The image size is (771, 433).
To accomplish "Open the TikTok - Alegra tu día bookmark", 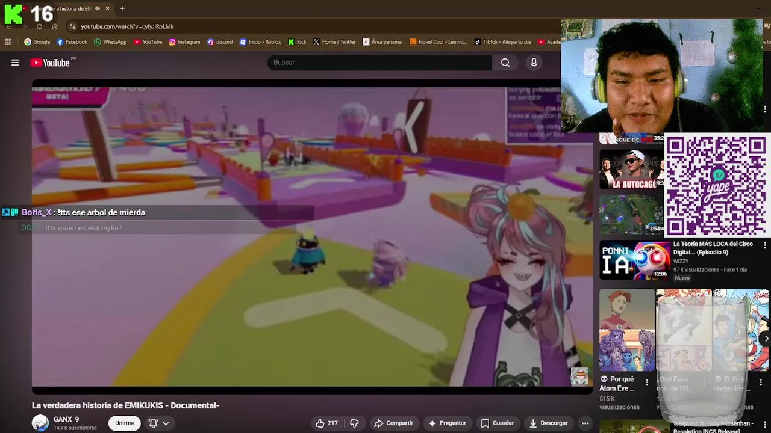I will point(503,42).
